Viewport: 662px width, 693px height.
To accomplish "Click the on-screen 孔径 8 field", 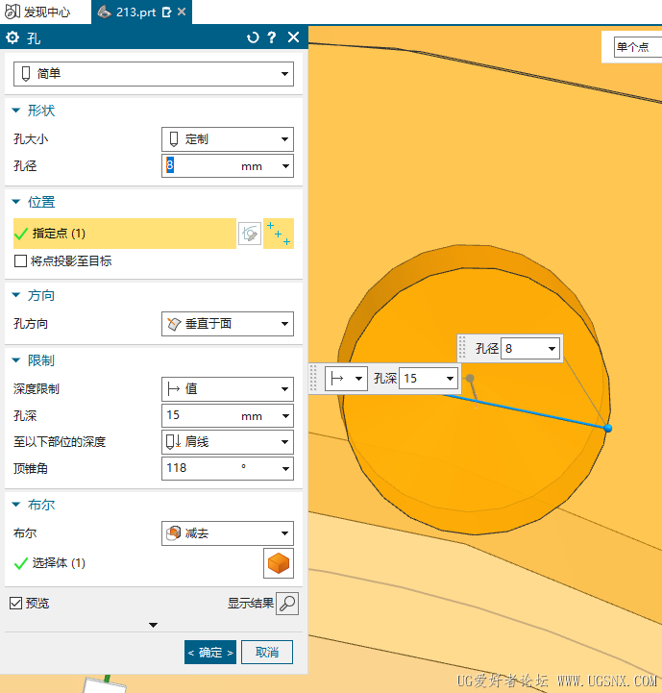I will (524, 349).
